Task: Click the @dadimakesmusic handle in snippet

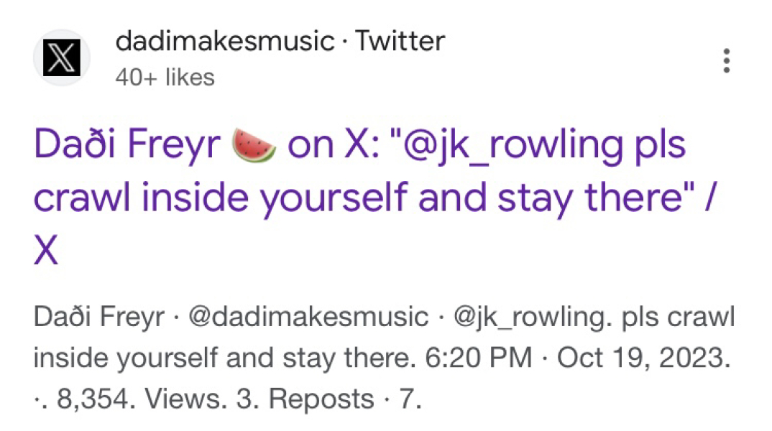Action: tap(308, 317)
